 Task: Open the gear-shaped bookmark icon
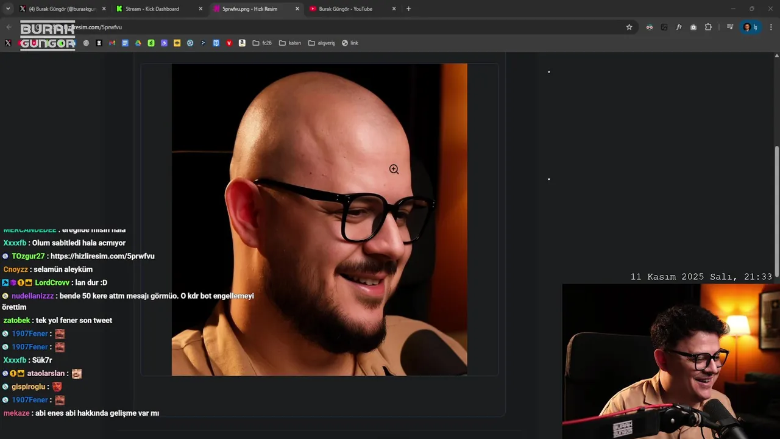click(86, 43)
